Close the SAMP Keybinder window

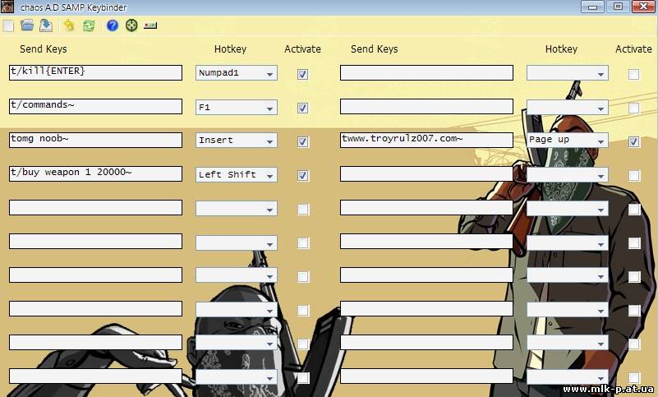[643, 7]
